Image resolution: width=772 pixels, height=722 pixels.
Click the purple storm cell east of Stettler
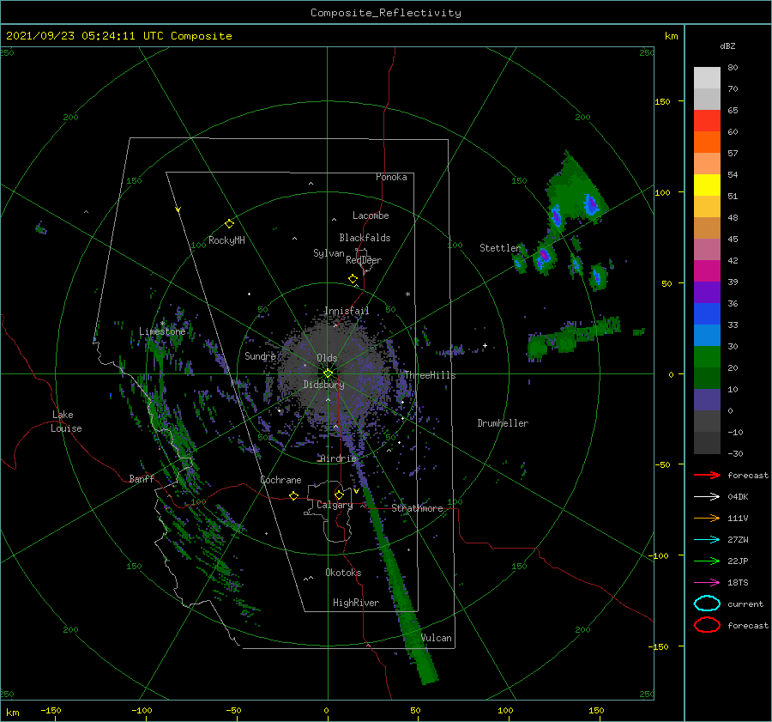point(544,258)
